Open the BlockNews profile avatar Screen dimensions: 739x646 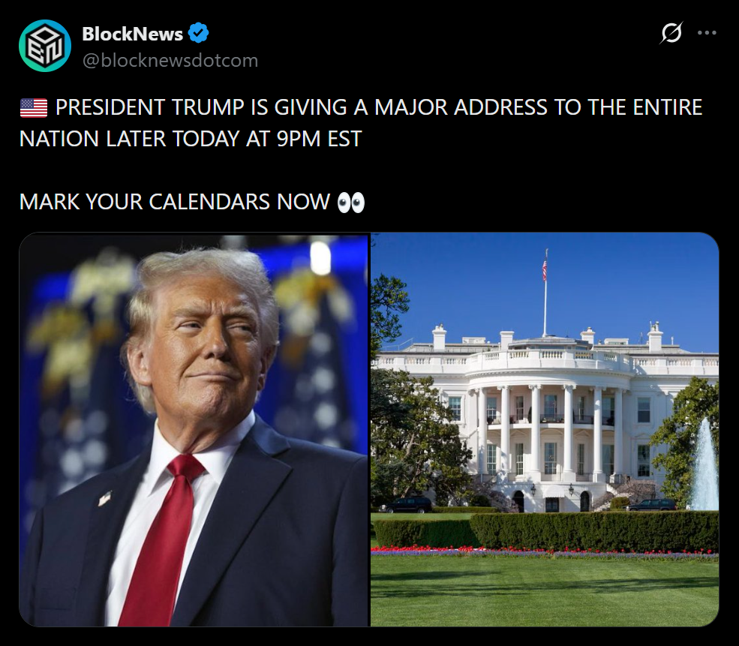pyautogui.click(x=45, y=46)
